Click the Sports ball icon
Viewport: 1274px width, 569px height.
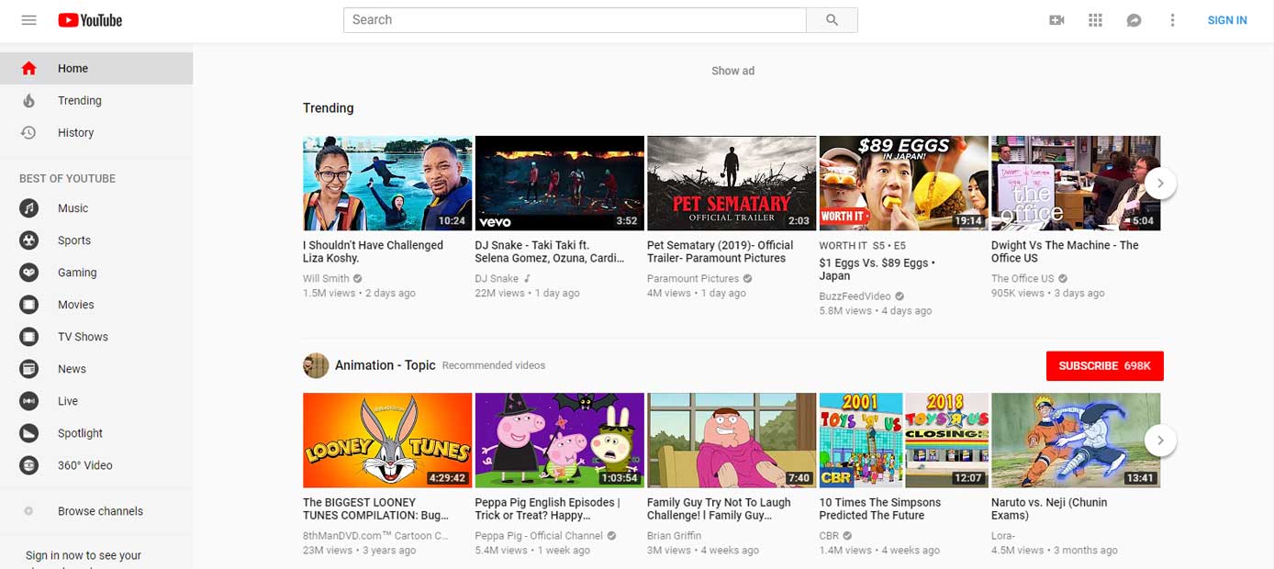(x=29, y=240)
